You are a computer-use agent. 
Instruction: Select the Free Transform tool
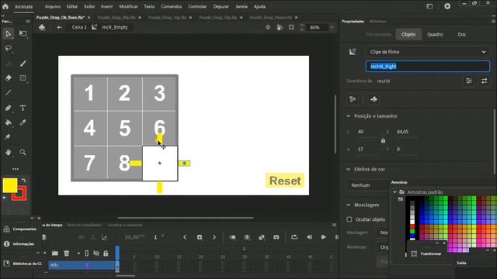click(23, 33)
